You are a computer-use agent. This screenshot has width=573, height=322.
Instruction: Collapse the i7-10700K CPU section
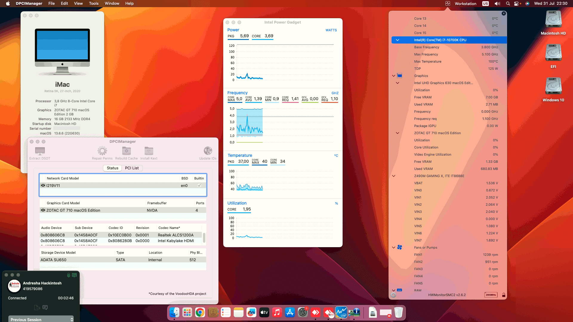[x=397, y=40]
